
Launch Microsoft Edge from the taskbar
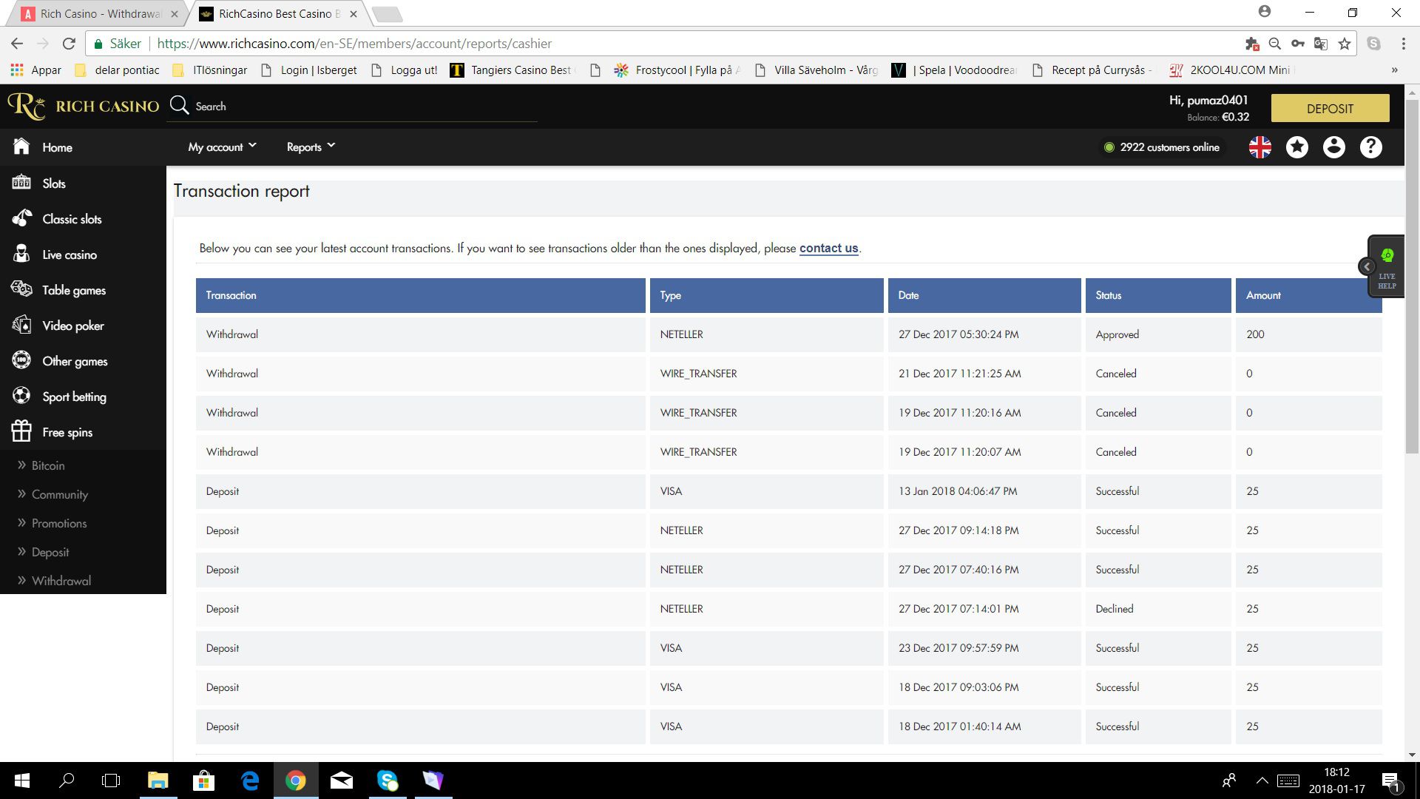click(250, 781)
